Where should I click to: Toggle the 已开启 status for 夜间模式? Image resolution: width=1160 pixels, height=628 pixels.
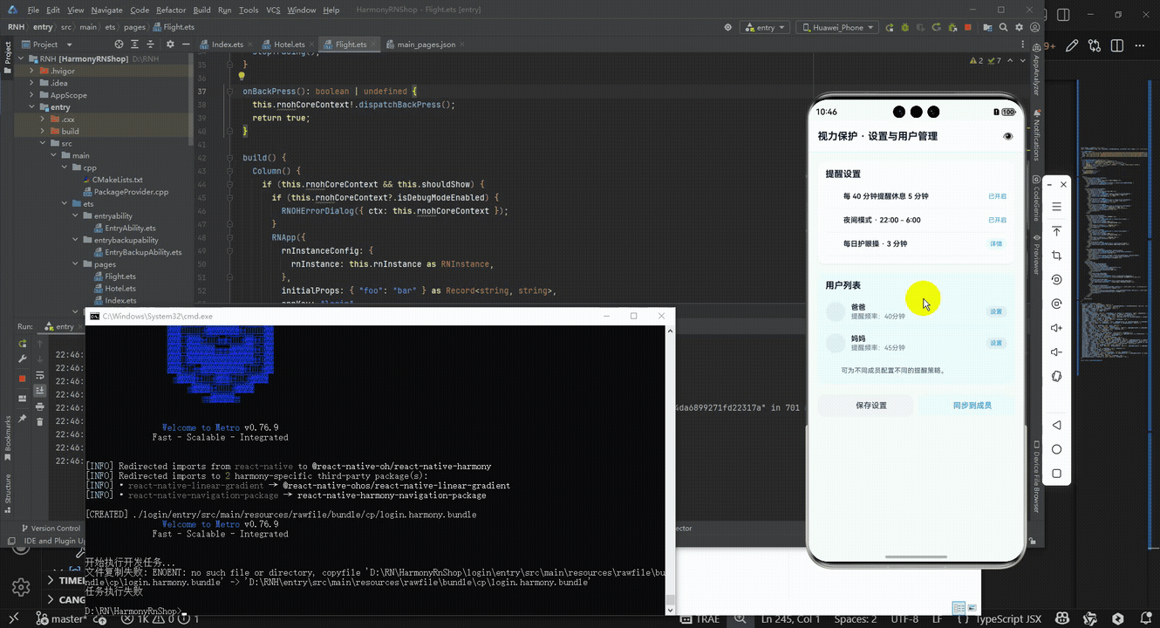point(997,220)
